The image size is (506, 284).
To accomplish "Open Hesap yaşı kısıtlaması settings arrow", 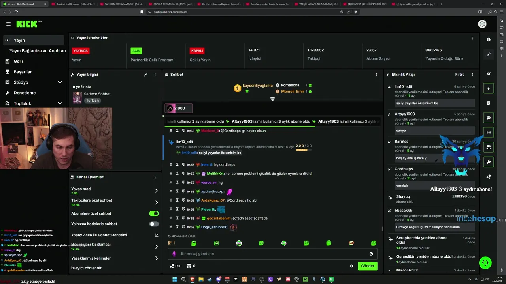I will coord(157,247).
